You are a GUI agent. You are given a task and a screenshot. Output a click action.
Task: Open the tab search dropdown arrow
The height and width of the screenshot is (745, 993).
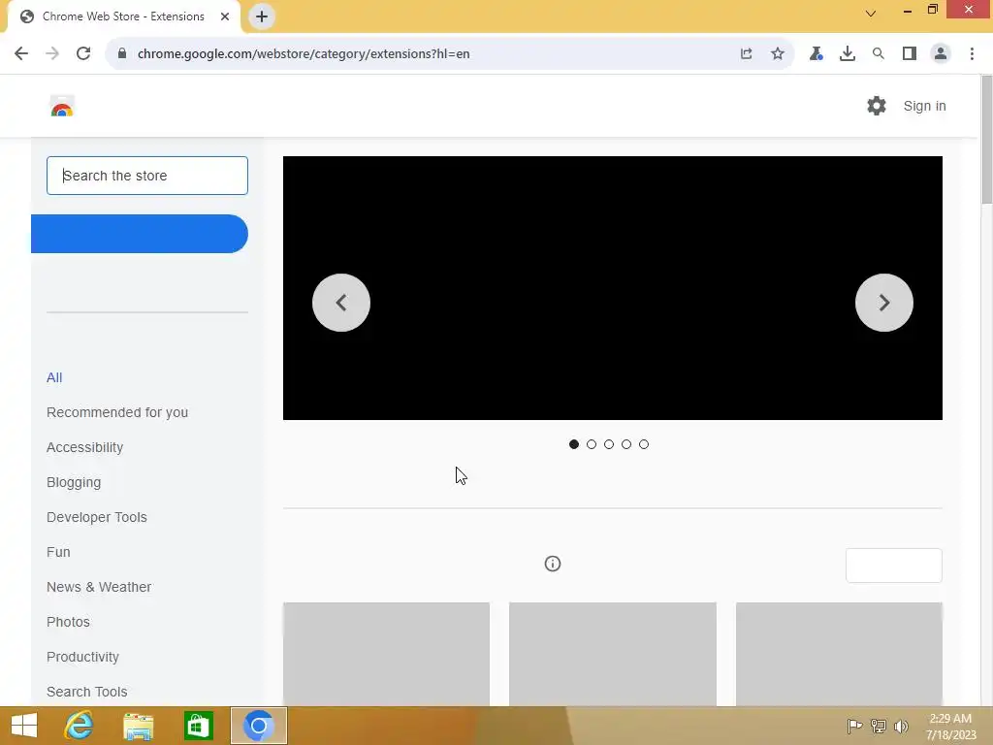click(x=871, y=14)
